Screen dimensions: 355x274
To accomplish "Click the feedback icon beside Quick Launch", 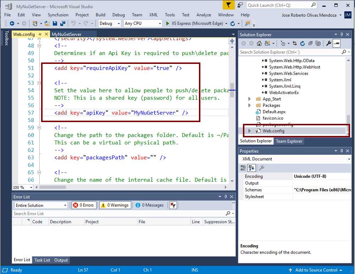I will pos(240,5).
